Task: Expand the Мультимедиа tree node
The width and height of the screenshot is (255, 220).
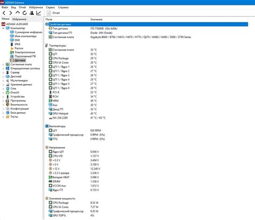Action: click(x=3, y=80)
